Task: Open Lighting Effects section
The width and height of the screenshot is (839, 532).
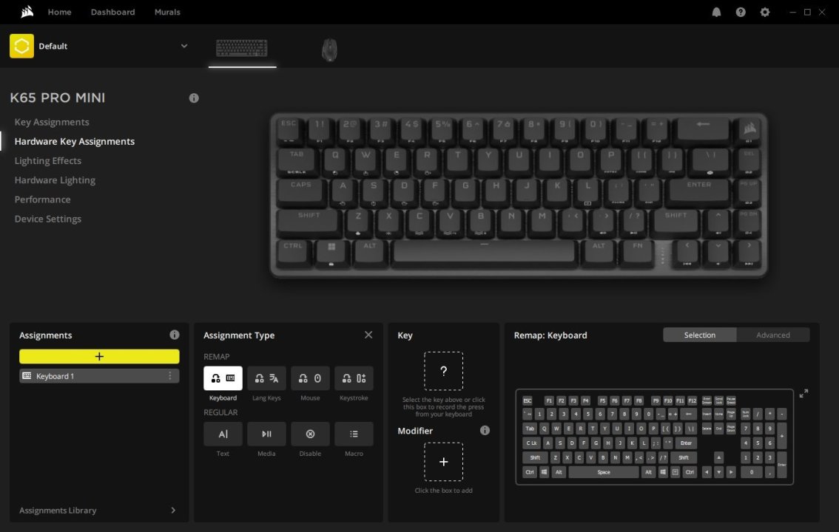Action: 47,160
